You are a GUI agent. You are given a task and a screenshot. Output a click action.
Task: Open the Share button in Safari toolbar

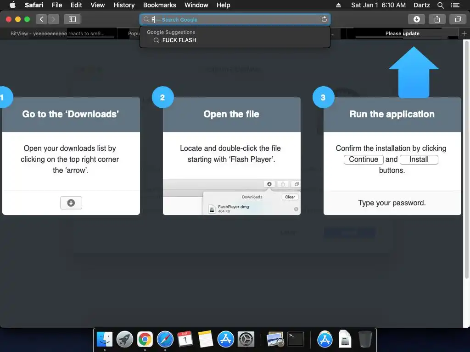coord(437,19)
